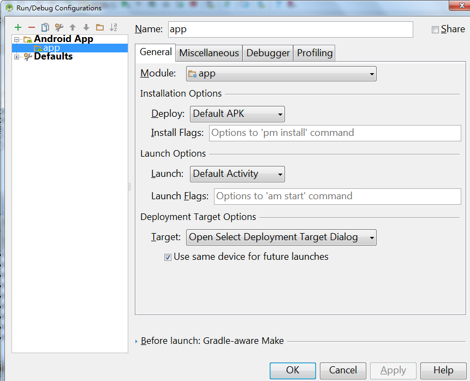
Task: Open edit defaults with the wrench icon
Action: (x=60, y=26)
